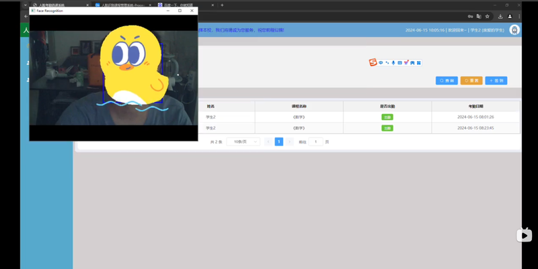This screenshot has width=538, height=269.
Task: Click the duck sticker in camera feed
Action: (x=134, y=66)
